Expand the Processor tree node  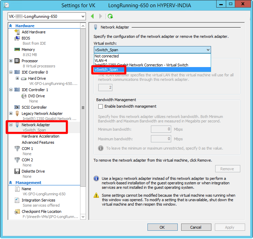coord(11,61)
